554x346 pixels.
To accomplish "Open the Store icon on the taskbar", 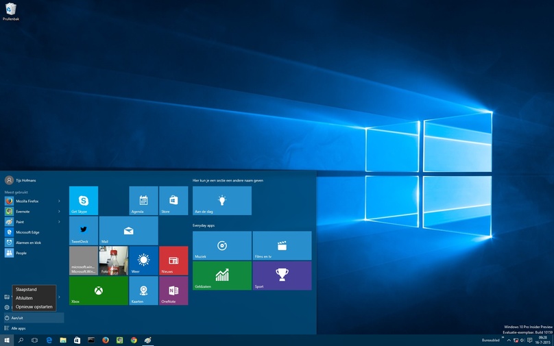I will [77, 341].
